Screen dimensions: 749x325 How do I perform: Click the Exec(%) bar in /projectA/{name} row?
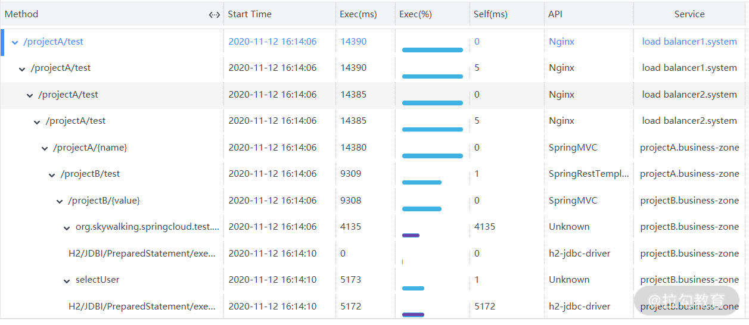433,156
